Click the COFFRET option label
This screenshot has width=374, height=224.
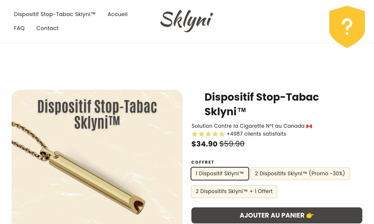203,162
